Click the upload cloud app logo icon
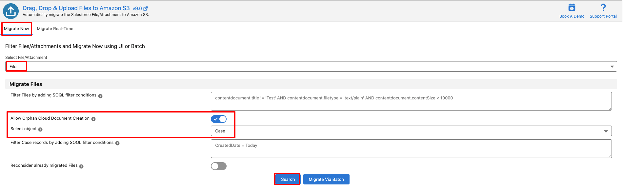 tap(11, 11)
